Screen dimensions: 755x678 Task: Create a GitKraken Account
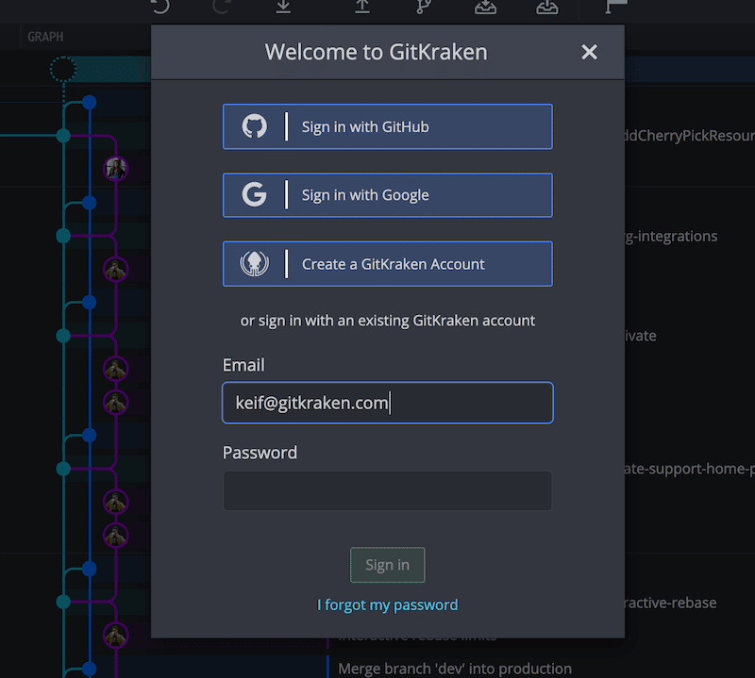pos(387,264)
